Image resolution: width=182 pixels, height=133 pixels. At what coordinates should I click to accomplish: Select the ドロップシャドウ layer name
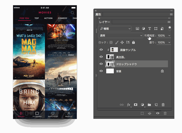tap(127, 64)
